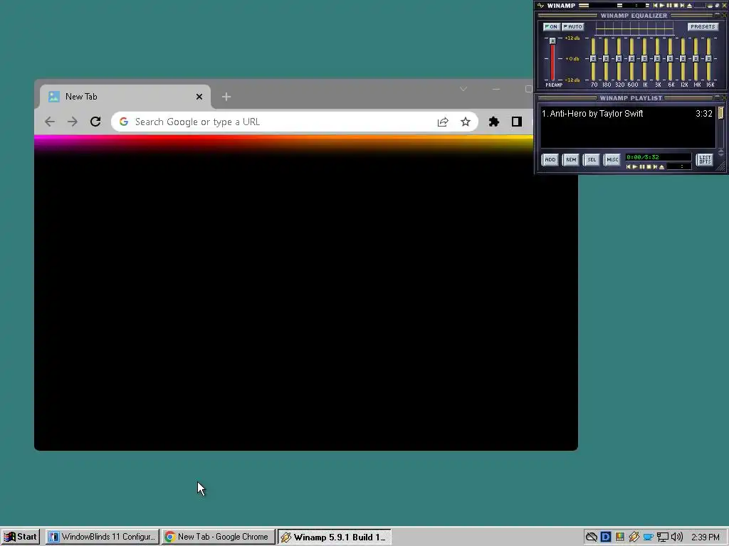Click the 180 Hz equalizer slider
This screenshot has width=729, height=546.
(x=606, y=58)
